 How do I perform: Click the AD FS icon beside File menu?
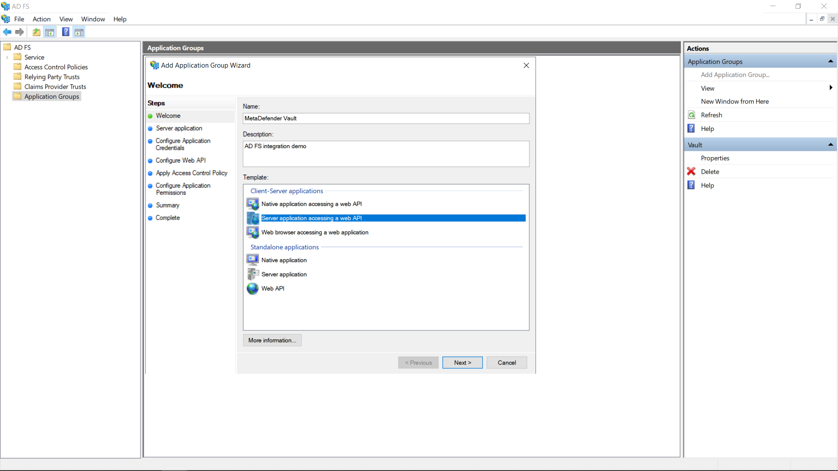tap(6, 19)
